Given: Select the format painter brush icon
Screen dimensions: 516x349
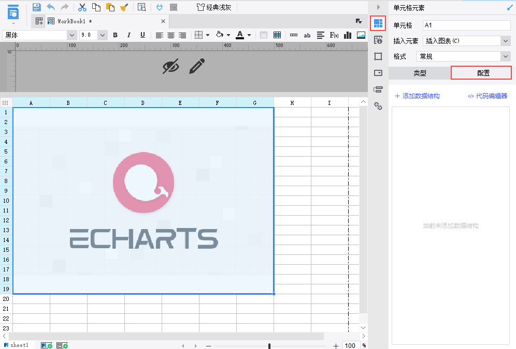Looking at the screenshot, I should [124, 7].
